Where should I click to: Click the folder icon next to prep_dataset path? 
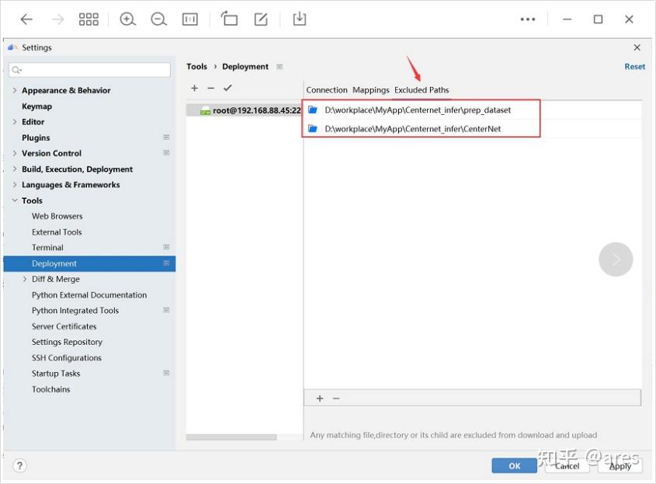(x=311, y=110)
